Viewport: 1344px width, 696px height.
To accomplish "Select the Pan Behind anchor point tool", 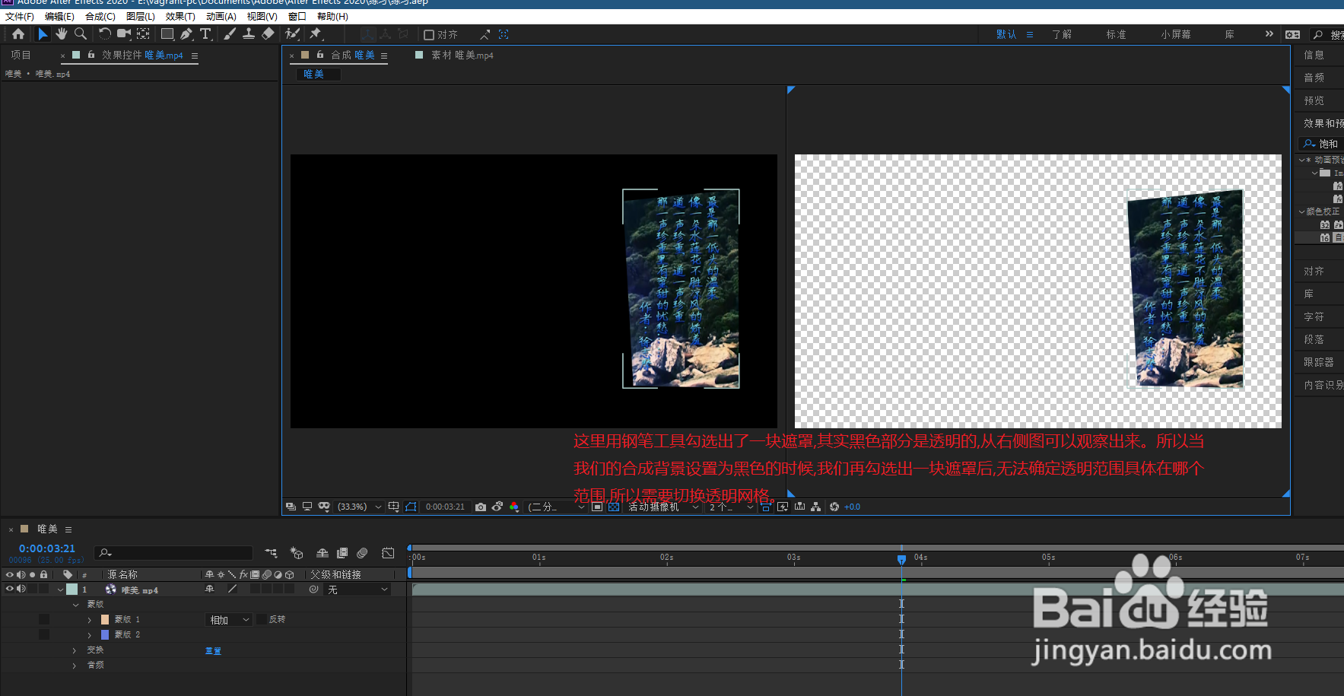I will coord(143,34).
